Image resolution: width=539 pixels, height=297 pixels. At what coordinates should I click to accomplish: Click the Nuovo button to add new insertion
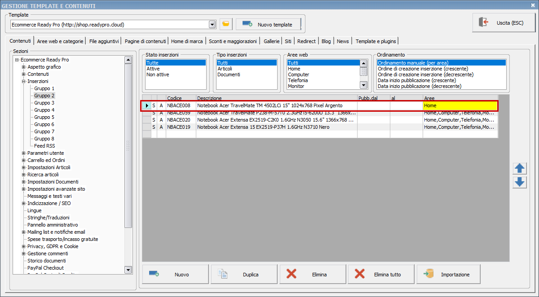click(x=176, y=275)
